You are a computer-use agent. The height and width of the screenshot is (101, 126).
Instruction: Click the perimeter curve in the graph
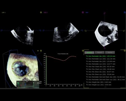pyautogui.click(x=61, y=58)
